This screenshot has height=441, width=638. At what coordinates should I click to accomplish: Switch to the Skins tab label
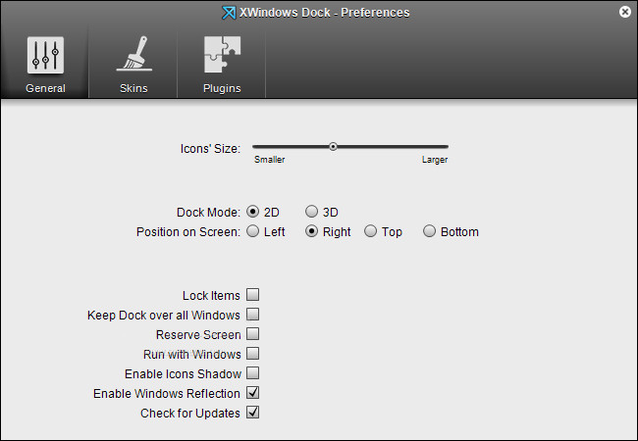pos(133,88)
